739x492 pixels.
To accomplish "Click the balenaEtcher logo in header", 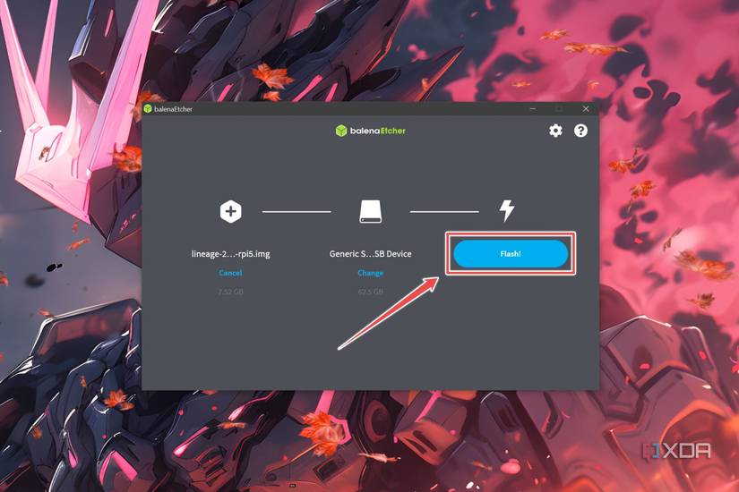I will click(x=371, y=131).
